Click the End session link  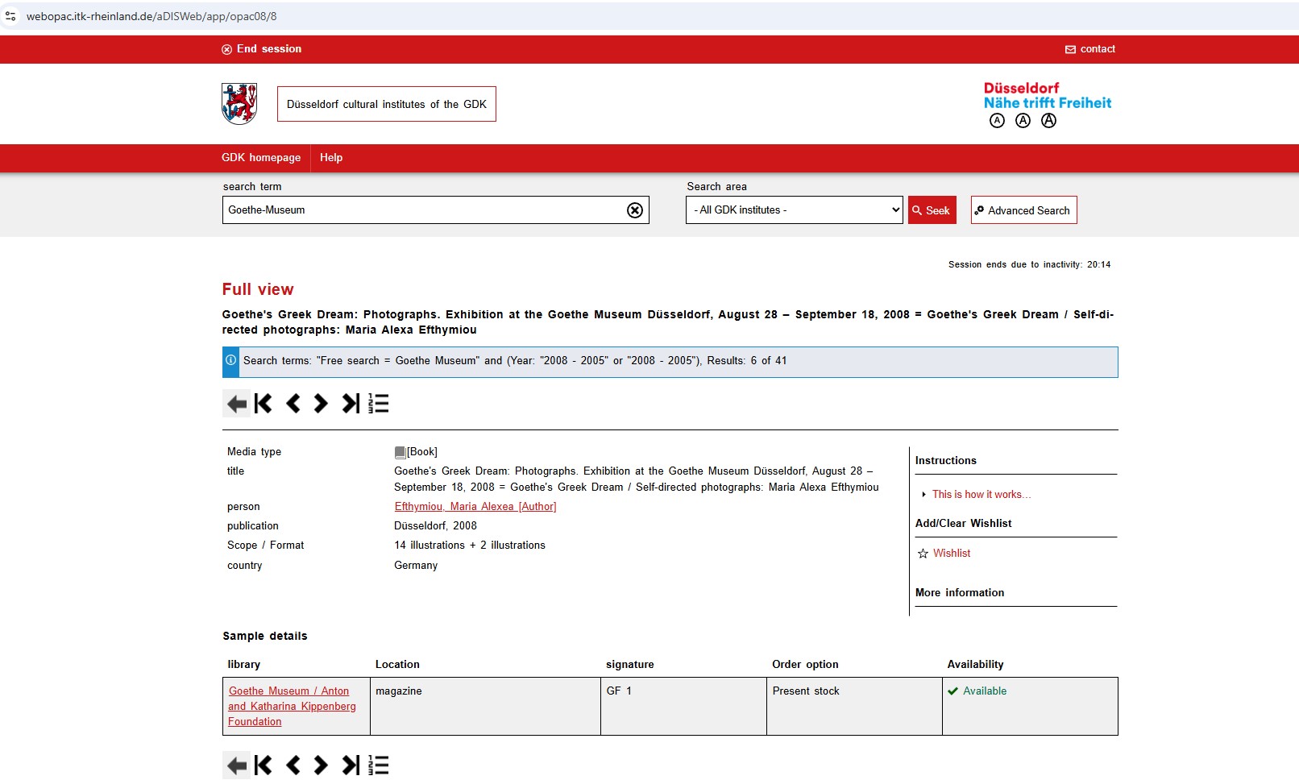pyautogui.click(x=261, y=49)
